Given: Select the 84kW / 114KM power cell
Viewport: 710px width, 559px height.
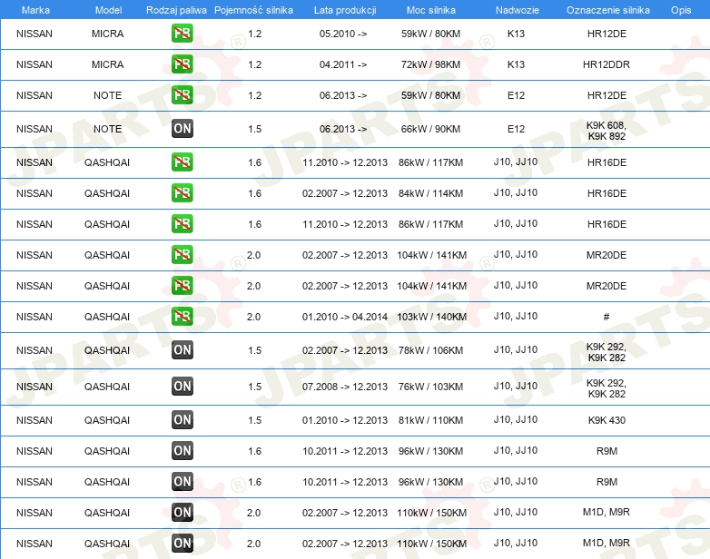Looking at the screenshot, I should point(430,193).
